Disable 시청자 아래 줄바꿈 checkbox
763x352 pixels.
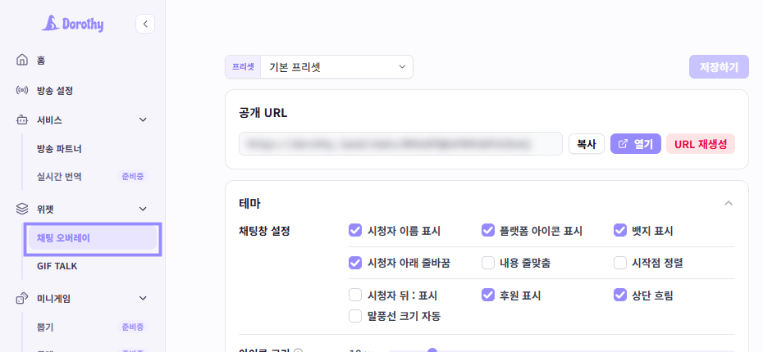pos(355,263)
